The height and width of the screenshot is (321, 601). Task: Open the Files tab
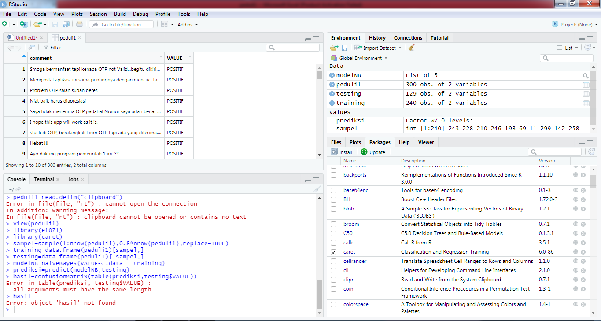point(336,142)
